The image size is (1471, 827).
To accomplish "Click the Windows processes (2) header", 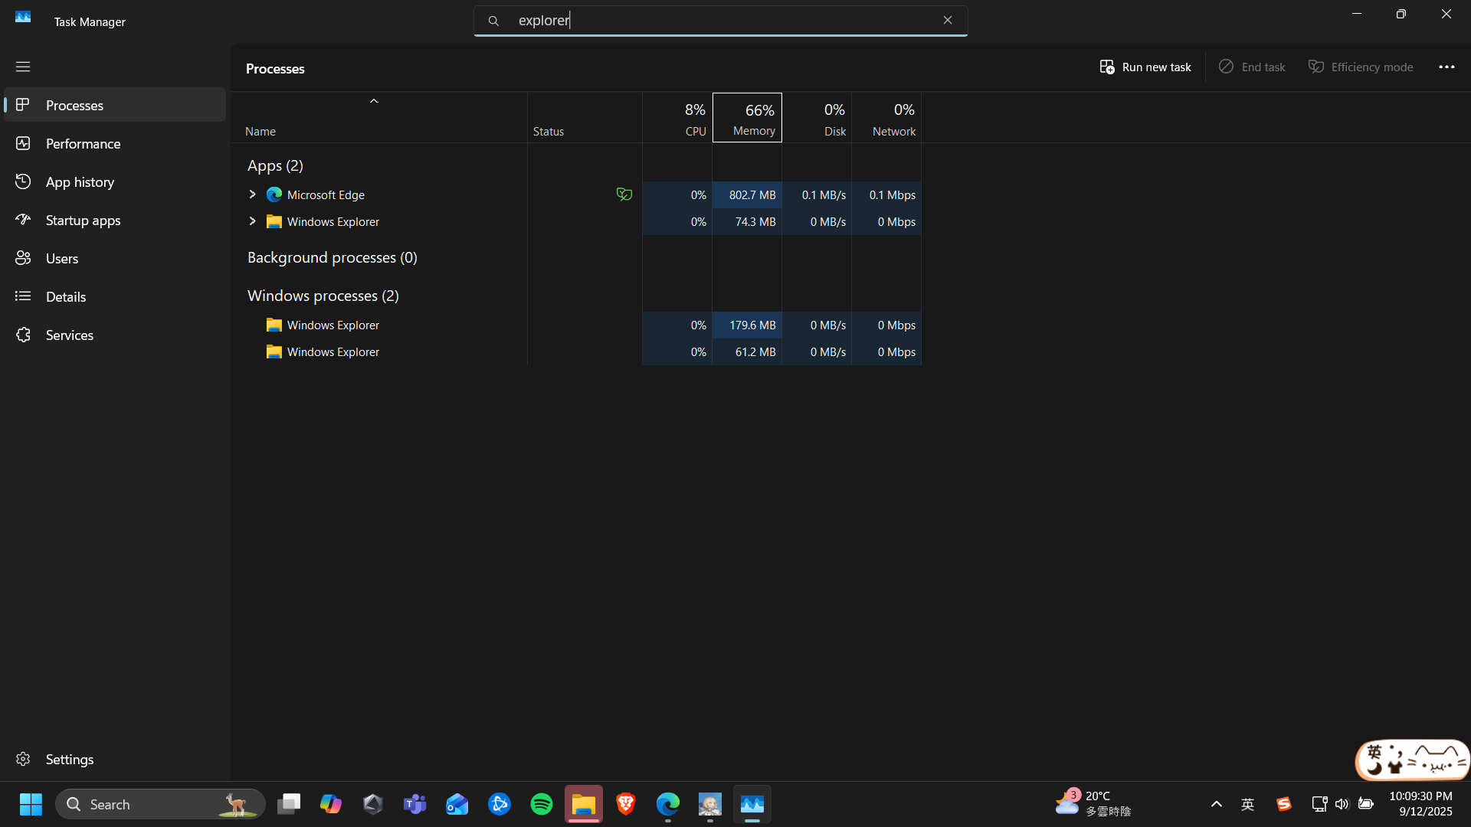I will coord(323,296).
